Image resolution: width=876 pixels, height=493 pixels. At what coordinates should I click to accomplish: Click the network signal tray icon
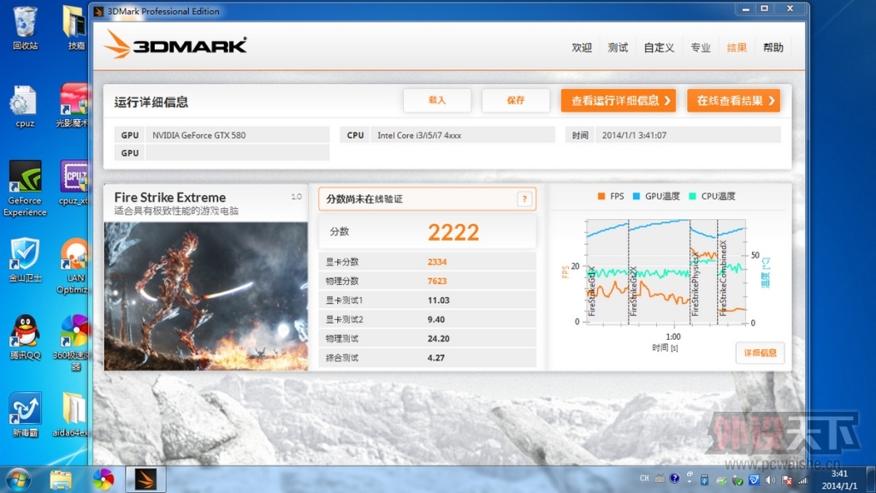[803, 479]
